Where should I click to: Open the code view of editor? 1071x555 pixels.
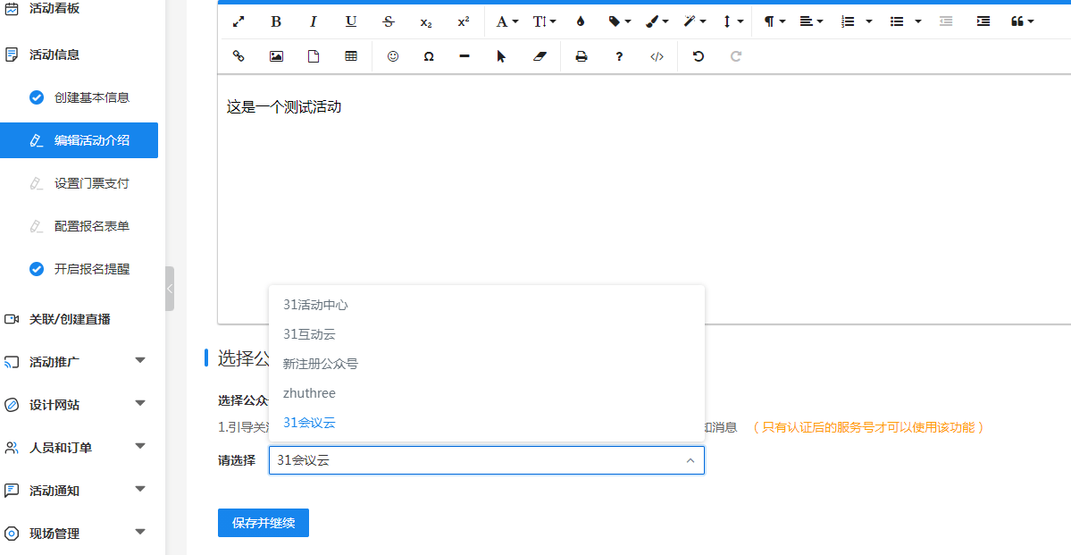(657, 56)
